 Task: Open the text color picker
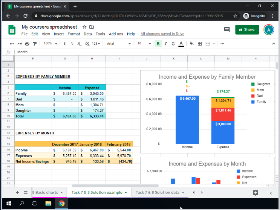pos(181,44)
